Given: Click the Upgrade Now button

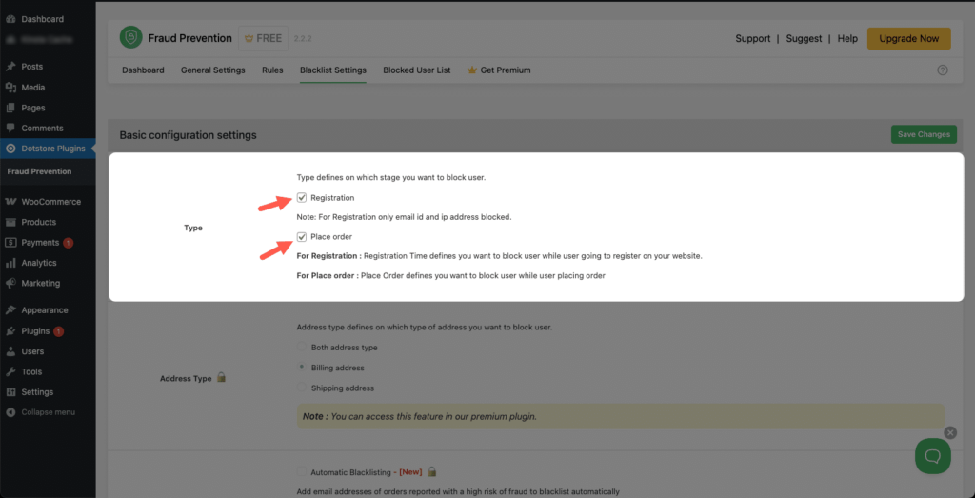Looking at the screenshot, I should tap(908, 39).
